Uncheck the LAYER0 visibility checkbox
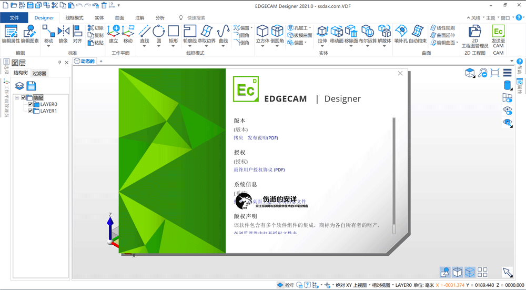This screenshot has width=526, height=290. (x=30, y=104)
